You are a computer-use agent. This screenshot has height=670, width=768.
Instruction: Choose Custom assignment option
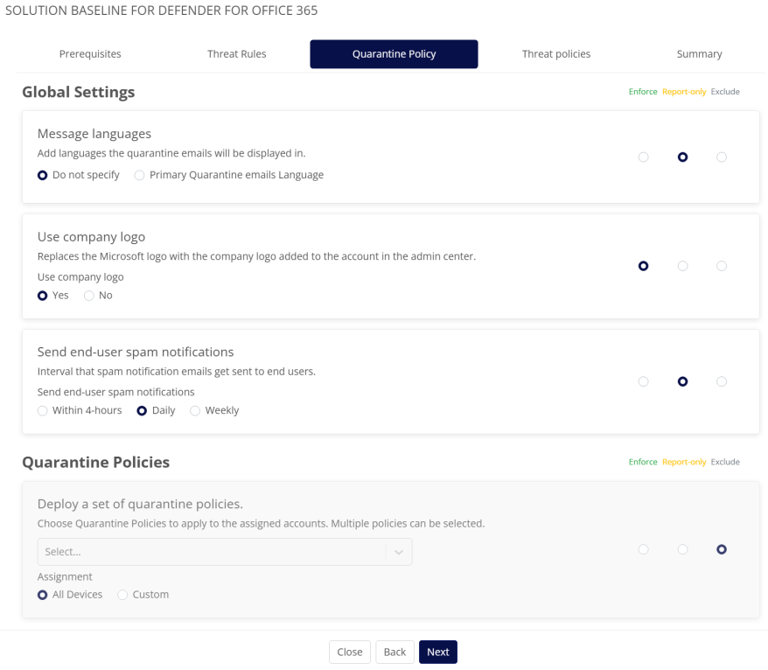123,595
